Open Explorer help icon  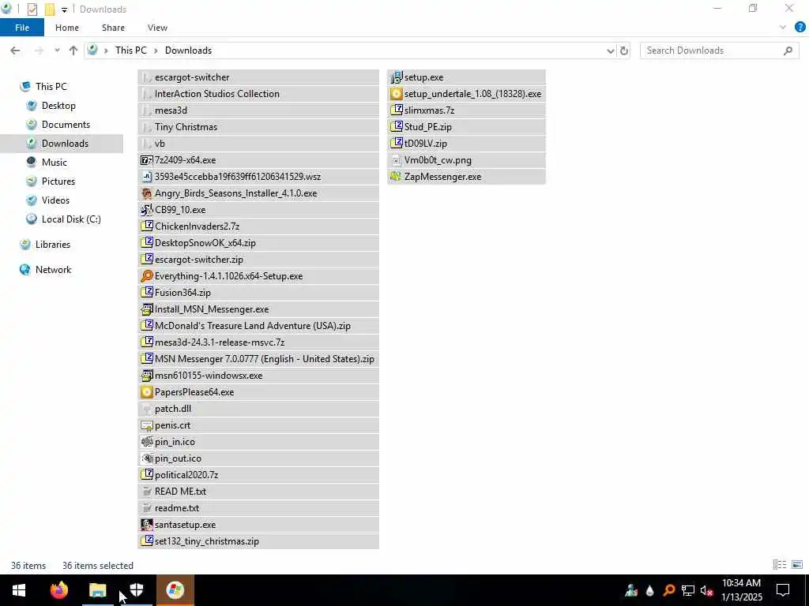[800, 28]
